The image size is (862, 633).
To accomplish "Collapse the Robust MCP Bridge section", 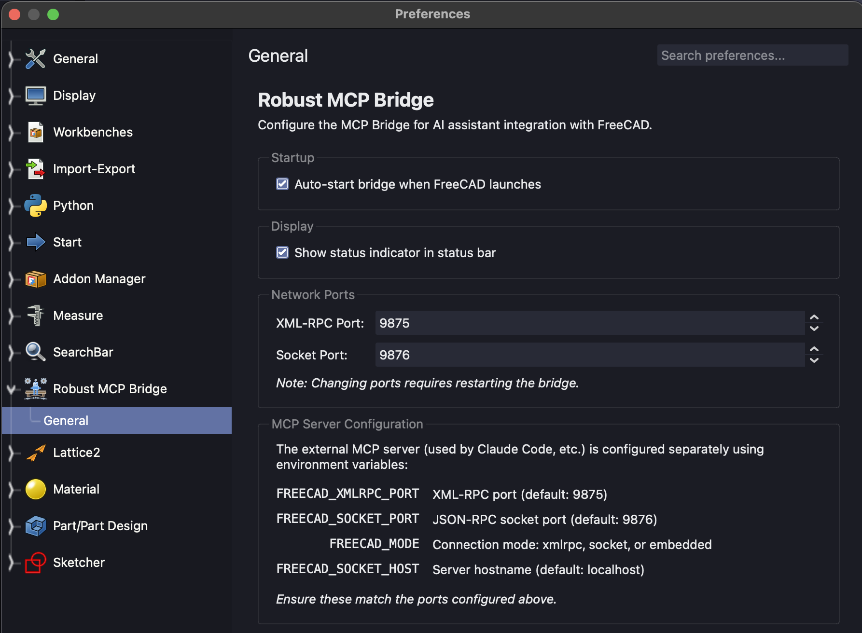I will click(12, 389).
